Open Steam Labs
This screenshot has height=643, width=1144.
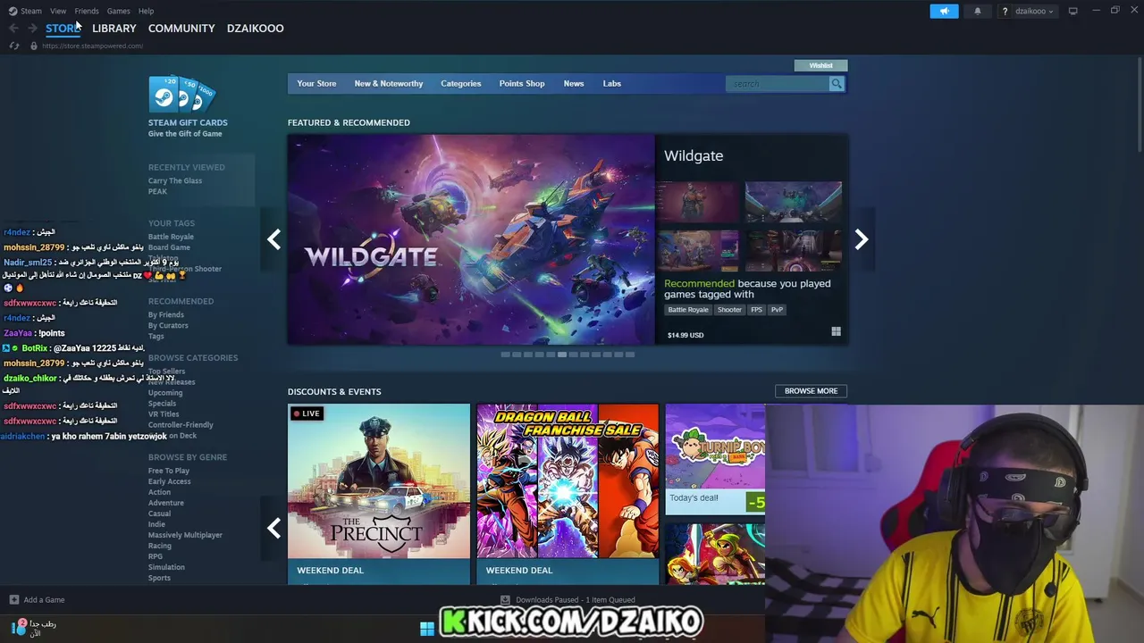(612, 83)
